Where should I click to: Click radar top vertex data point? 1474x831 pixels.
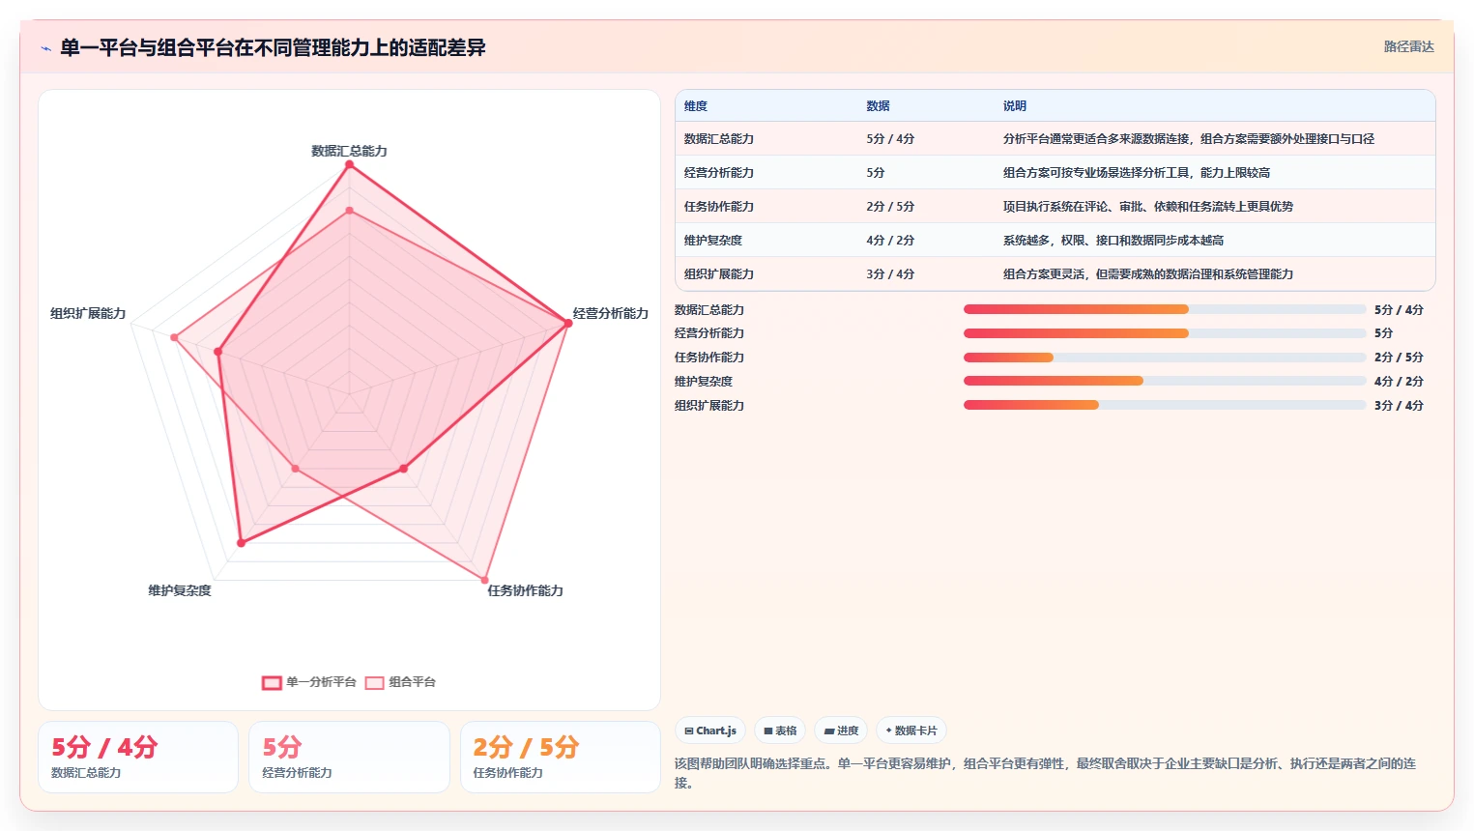tap(349, 165)
